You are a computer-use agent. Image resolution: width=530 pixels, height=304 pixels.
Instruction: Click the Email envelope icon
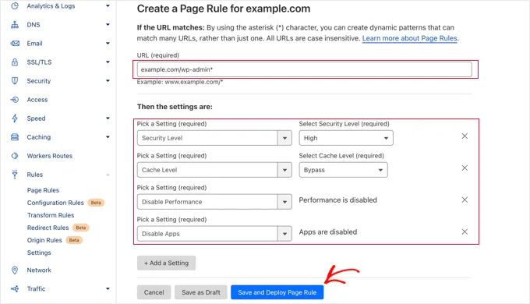click(x=15, y=44)
